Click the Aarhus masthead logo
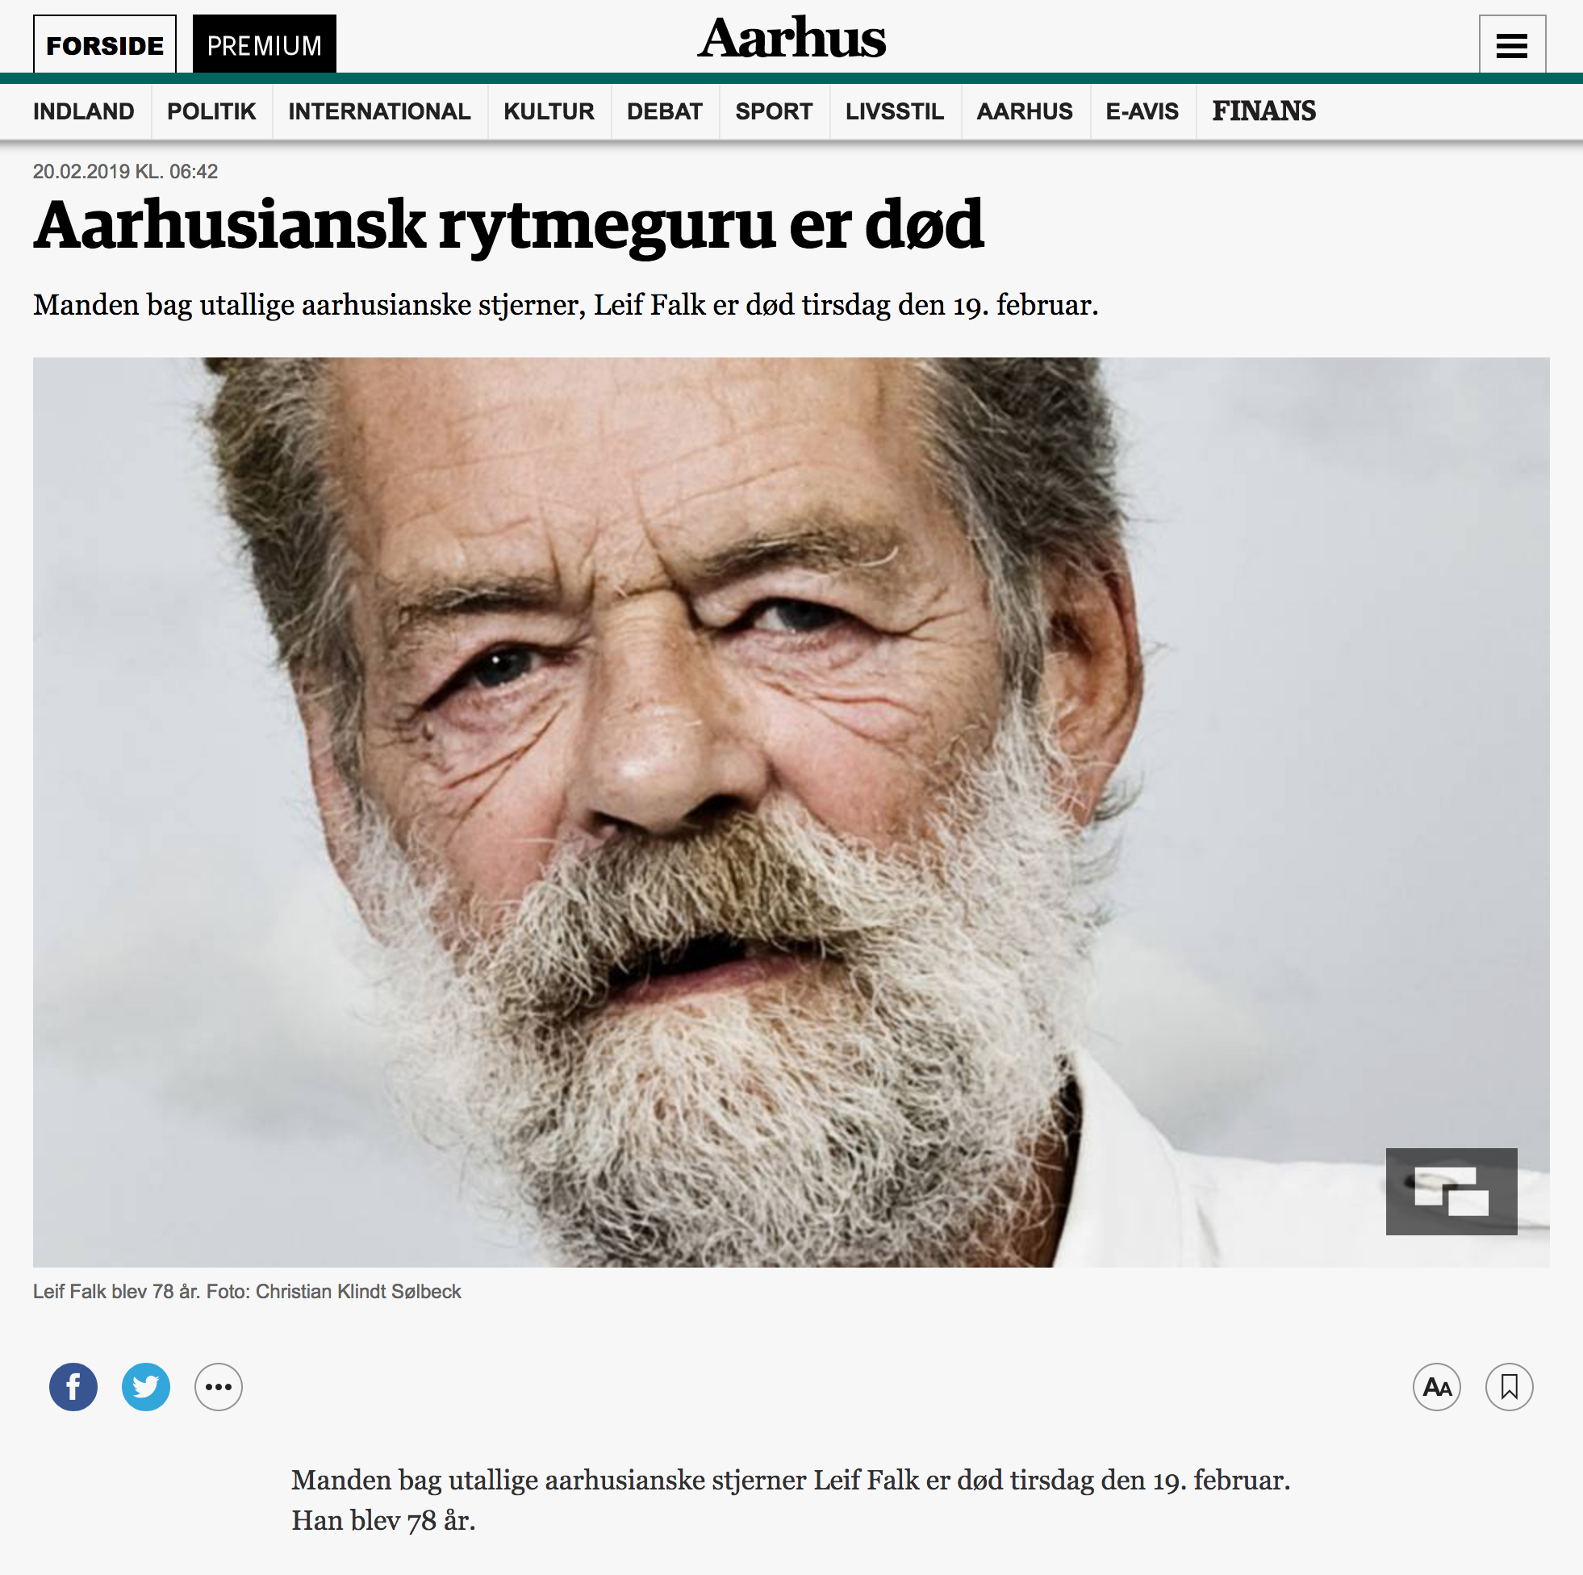 791,38
